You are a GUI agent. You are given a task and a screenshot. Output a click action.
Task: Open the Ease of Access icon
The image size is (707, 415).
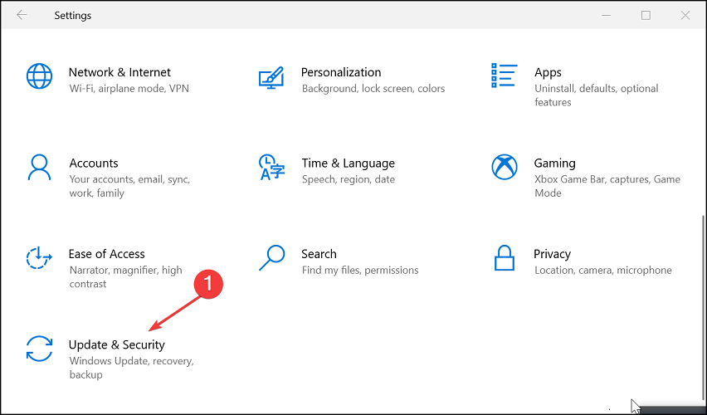tap(39, 257)
